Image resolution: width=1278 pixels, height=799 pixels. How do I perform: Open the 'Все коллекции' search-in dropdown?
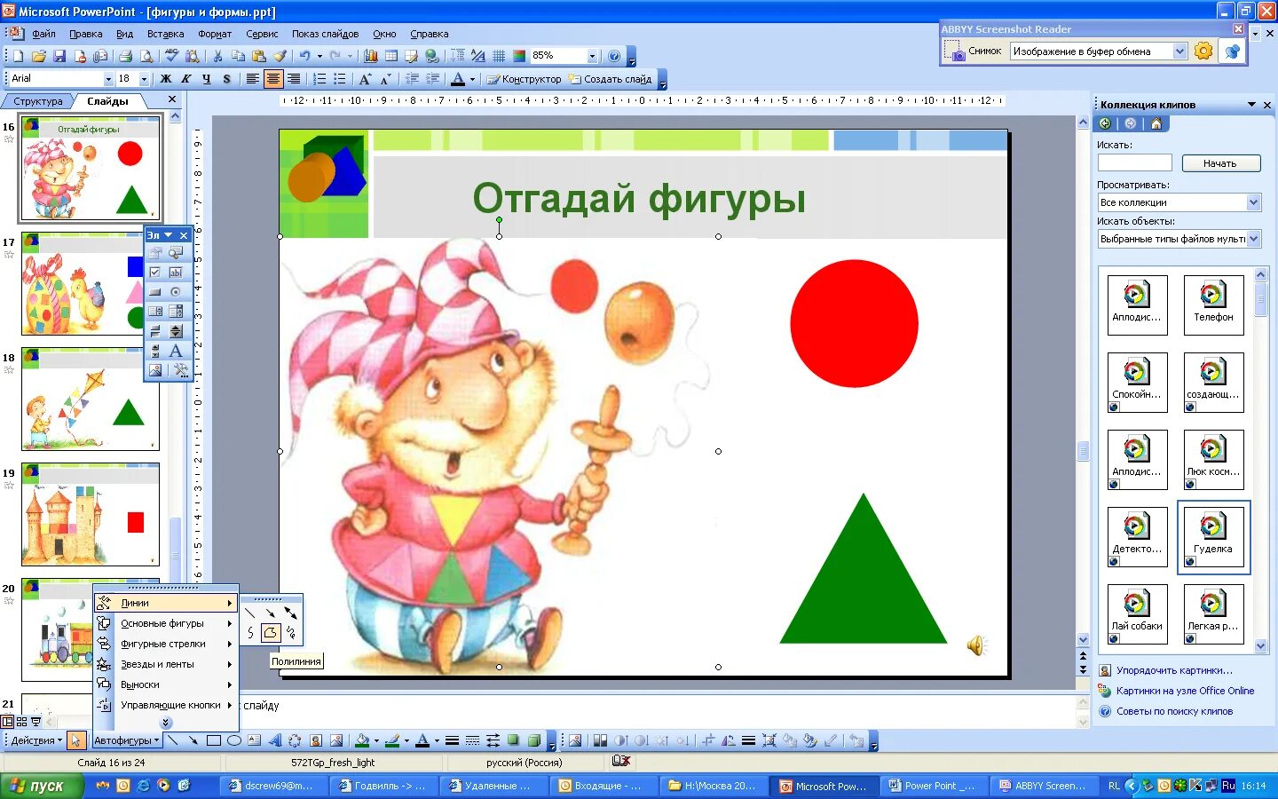[x=1253, y=202]
